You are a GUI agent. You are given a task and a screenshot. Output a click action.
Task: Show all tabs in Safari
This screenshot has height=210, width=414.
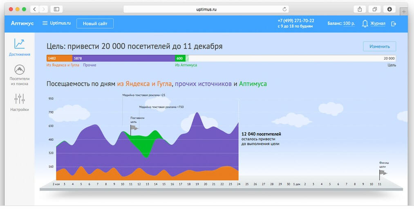pos(374,9)
